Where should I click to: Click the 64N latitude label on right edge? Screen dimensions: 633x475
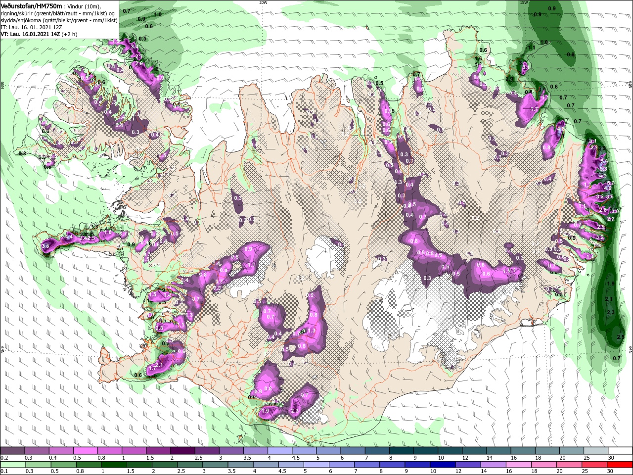point(631,349)
